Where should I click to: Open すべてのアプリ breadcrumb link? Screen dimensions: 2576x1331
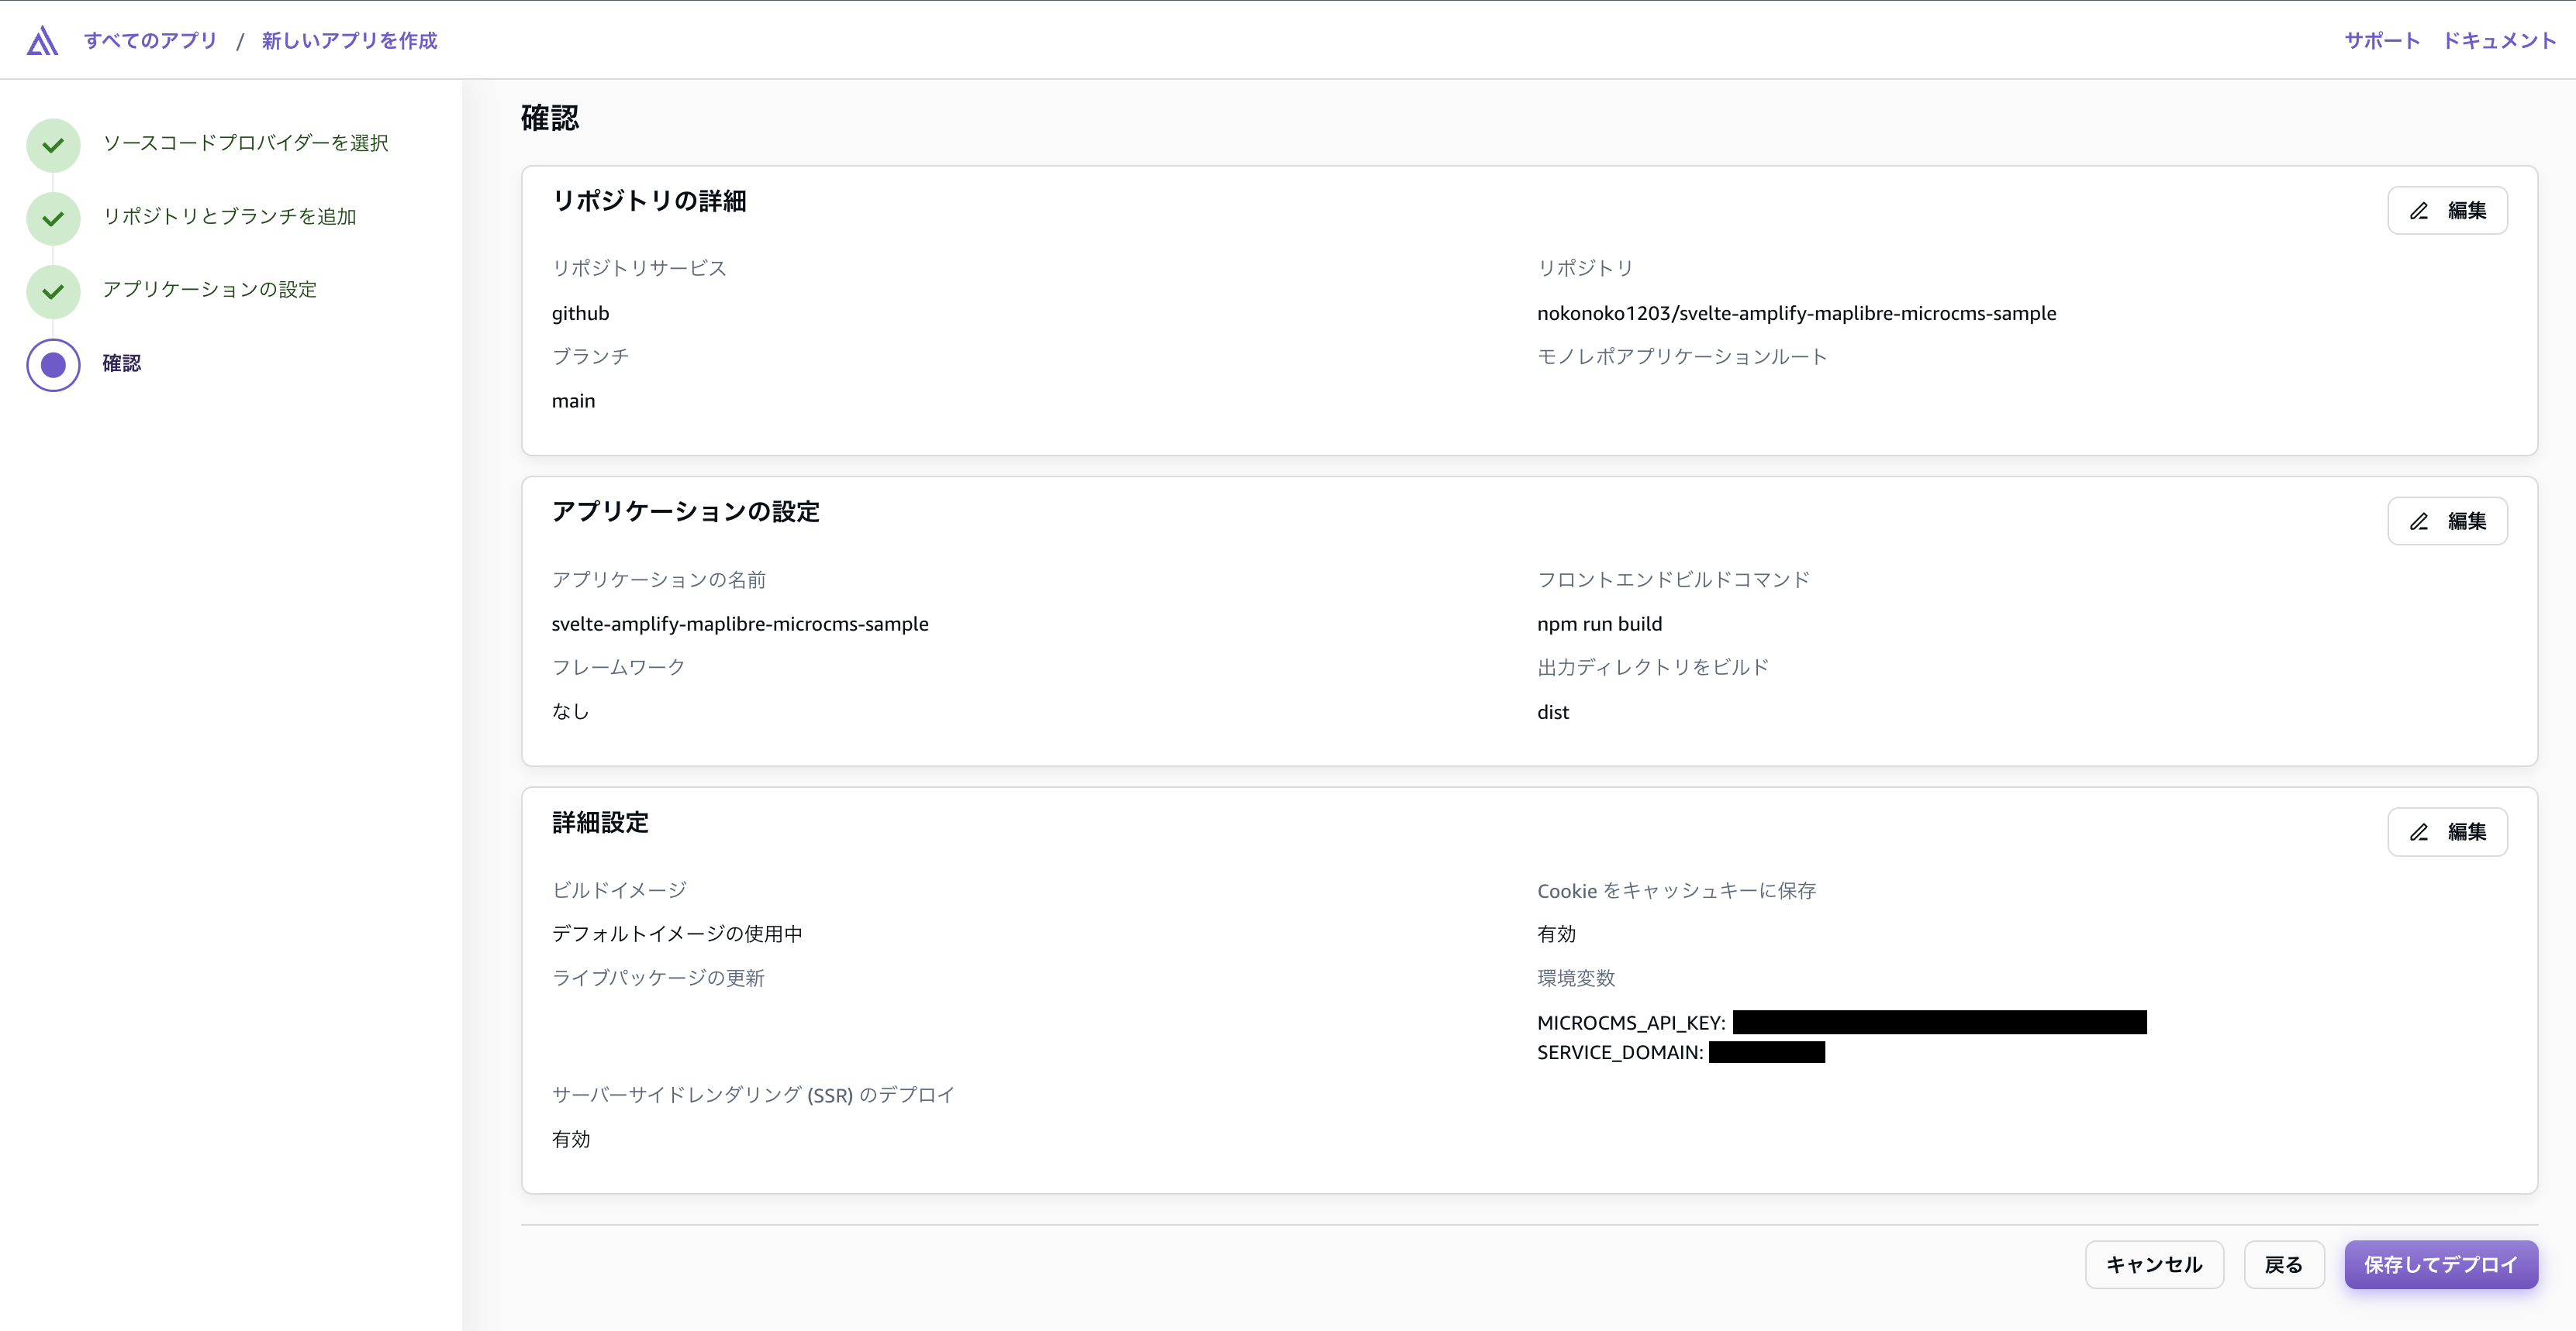click(x=150, y=41)
